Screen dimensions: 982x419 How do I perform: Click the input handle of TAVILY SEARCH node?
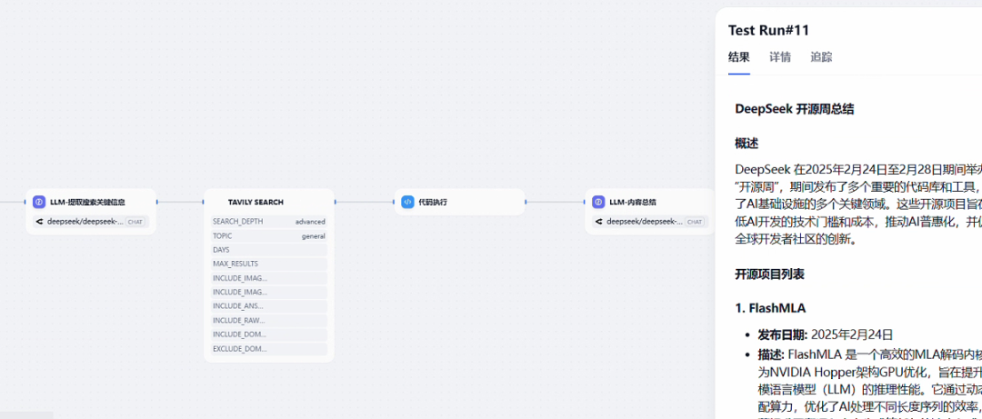point(204,202)
